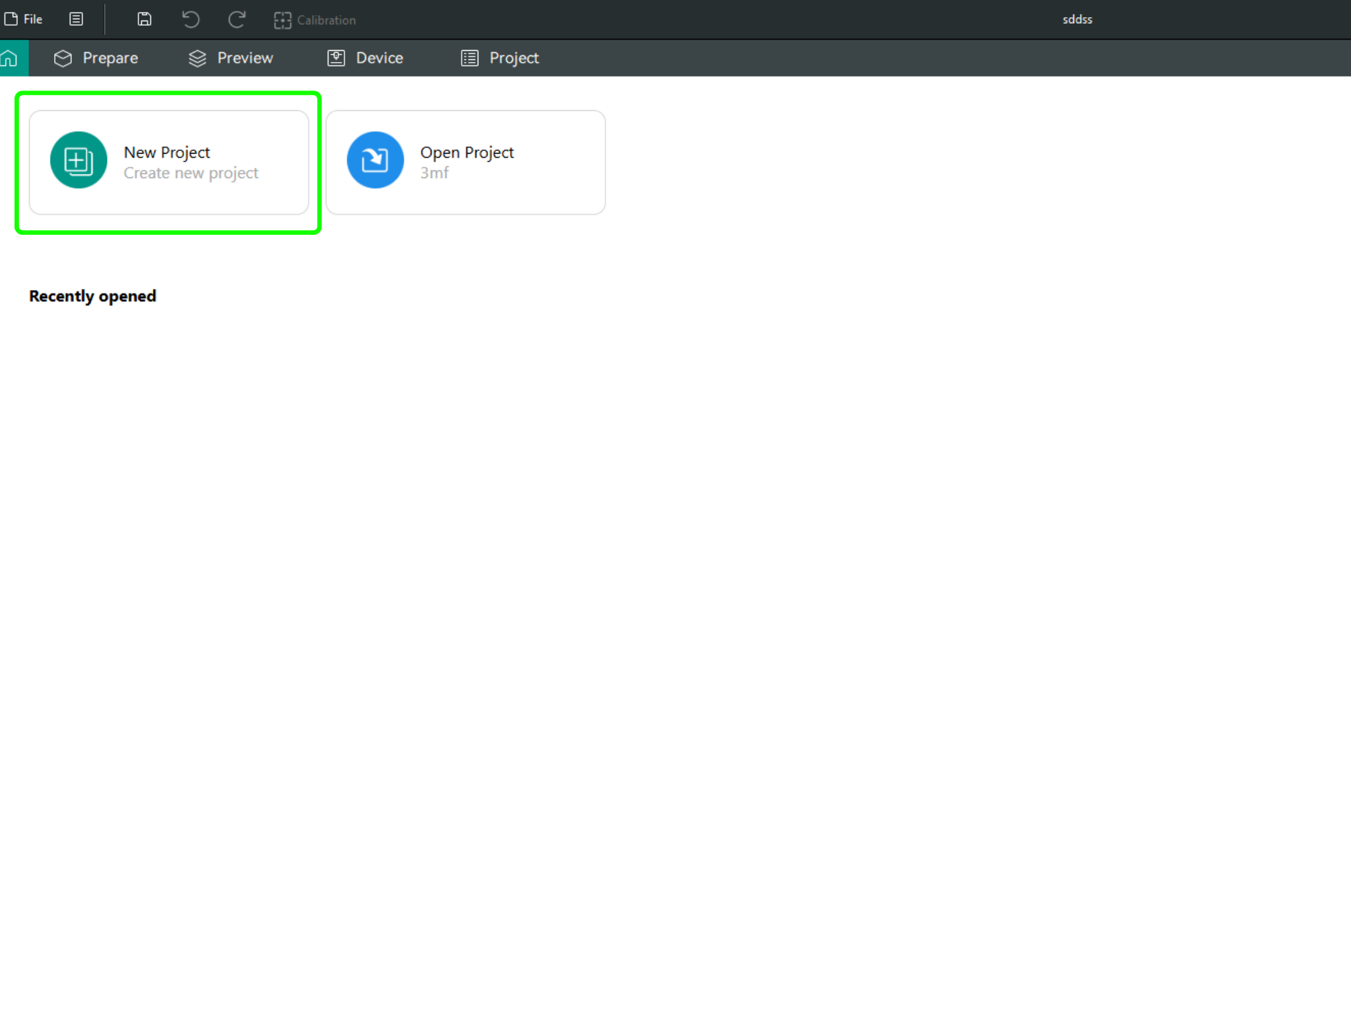Click the green New Project plus icon

pyautogui.click(x=79, y=160)
